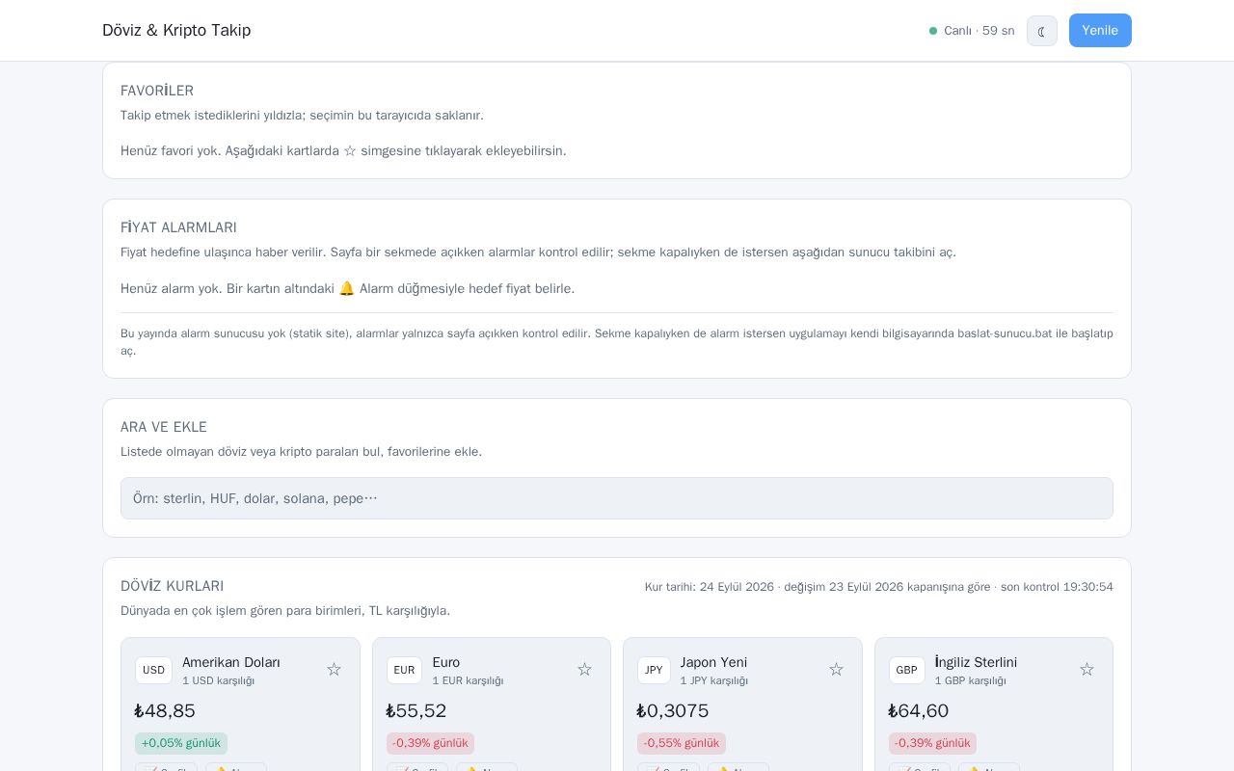Screen dimensions: 1234x771
Task: Click the "Henüz alarm yok" message
Action: click(347, 289)
